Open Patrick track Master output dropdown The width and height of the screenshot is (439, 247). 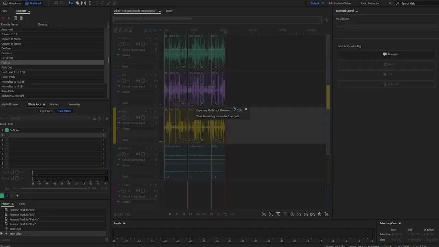pos(139,55)
